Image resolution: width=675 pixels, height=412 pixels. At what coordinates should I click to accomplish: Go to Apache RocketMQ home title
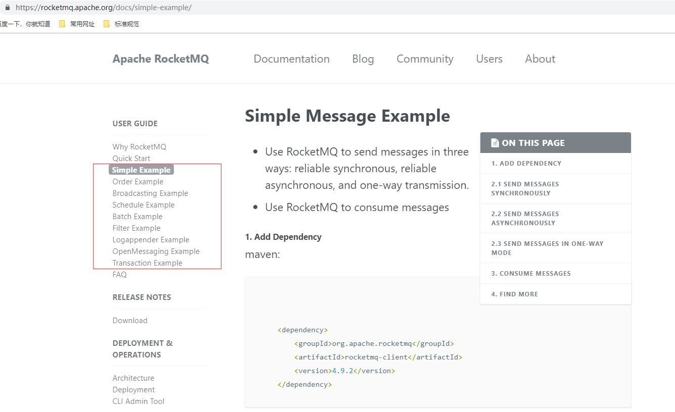point(161,59)
